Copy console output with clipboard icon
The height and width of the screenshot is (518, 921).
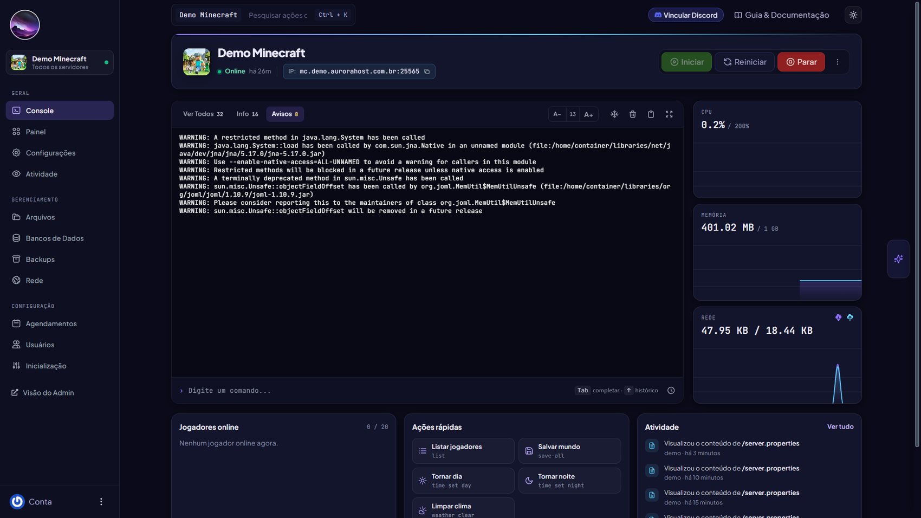pyautogui.click(x=651, y=114)
